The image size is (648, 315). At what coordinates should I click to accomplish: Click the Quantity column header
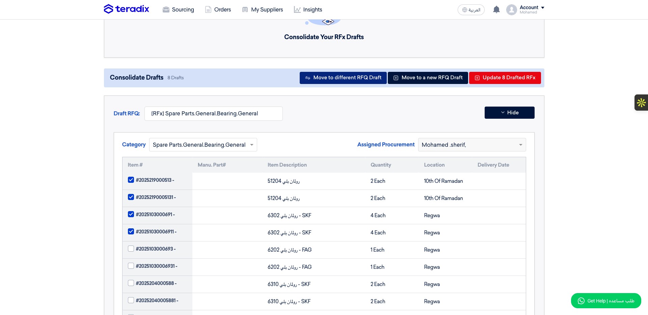click(381, 165)
